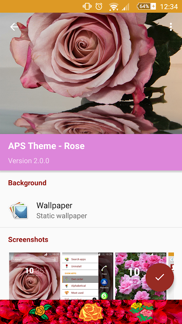This screenshot has height=324, width=182.
Task: Click the Wallpaper gallery icon
Action: point(19,210)
